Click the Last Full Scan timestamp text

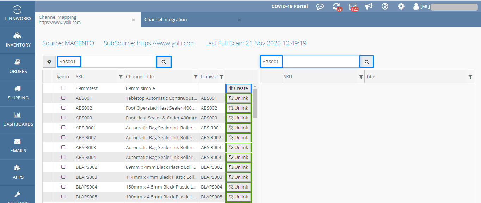point(256,43)
